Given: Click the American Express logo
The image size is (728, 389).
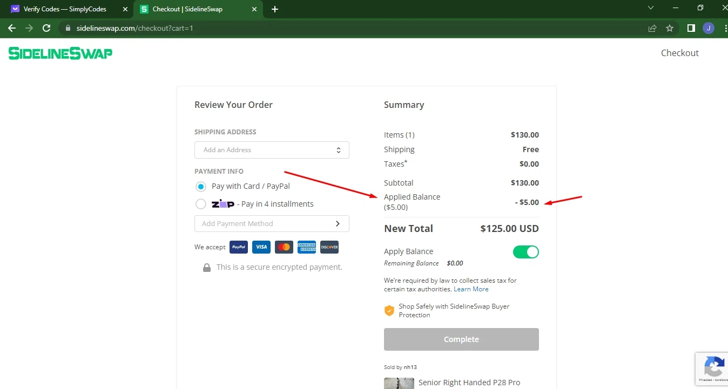Looking at the screenshot, I should pos(307,247).
